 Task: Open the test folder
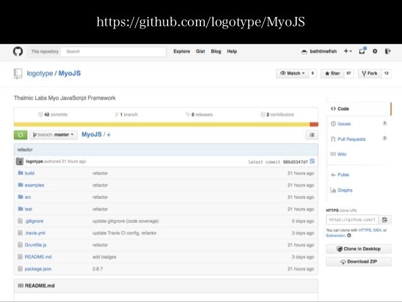[x=28, y=209]
